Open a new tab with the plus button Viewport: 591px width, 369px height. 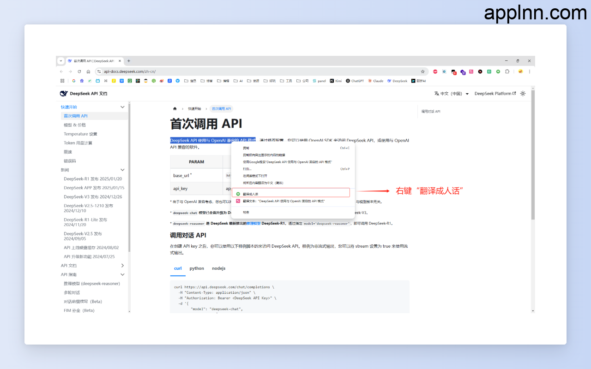(129, 61)
